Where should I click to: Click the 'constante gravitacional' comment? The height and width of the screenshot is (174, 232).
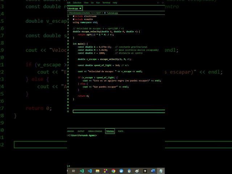131,47
